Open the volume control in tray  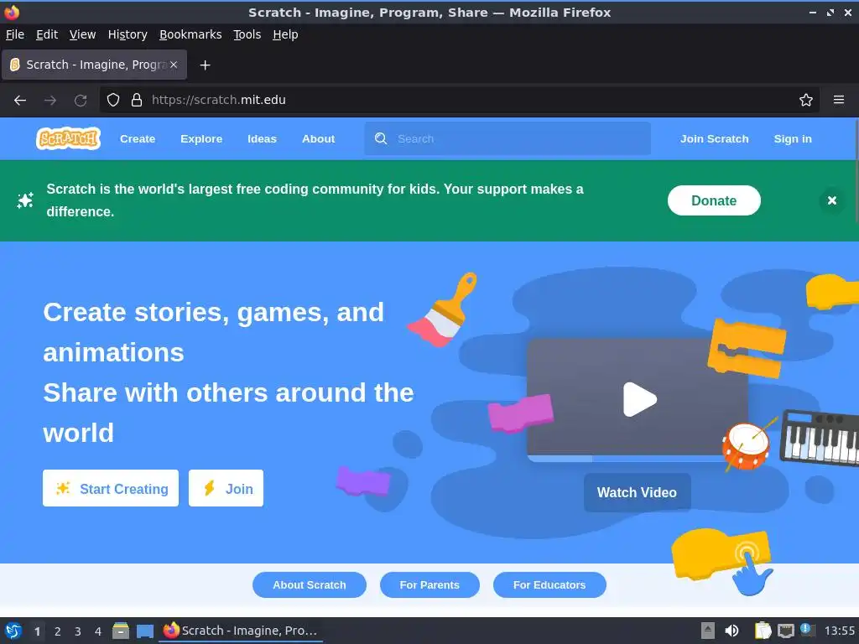click(x=731, y=631)
